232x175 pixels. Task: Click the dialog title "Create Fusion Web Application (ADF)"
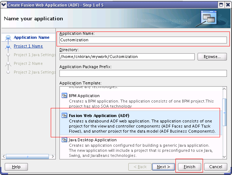point(43,5)
